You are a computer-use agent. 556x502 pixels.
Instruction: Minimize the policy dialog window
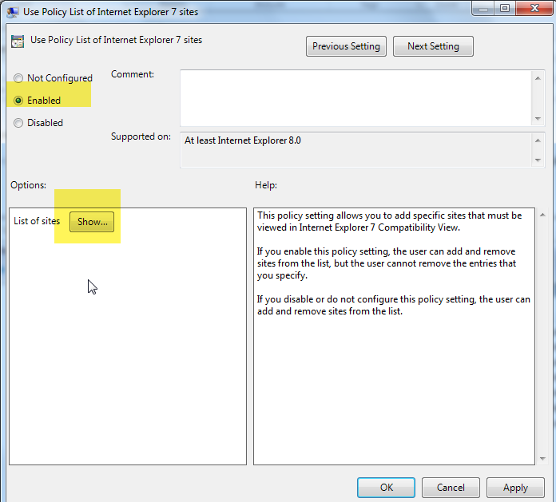pyautogui.click(x=483, y=9)
